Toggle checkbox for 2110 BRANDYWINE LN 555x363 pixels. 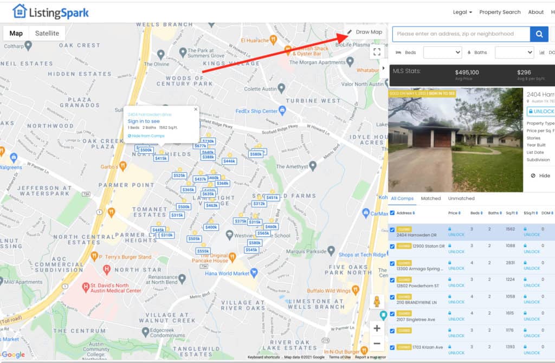pos(392,297)
